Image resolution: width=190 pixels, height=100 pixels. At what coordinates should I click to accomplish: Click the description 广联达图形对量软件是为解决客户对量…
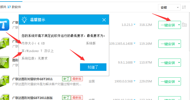pos(47,84)
